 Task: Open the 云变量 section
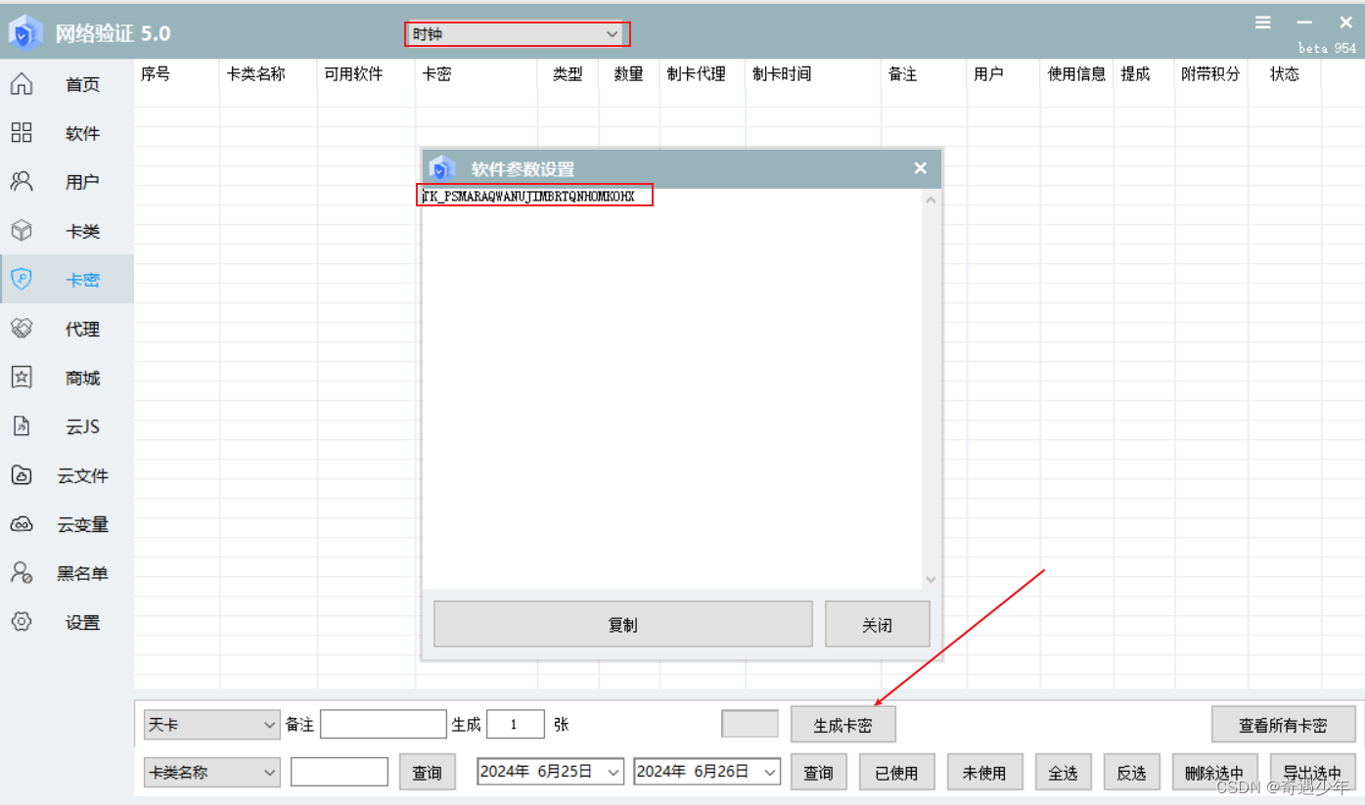[x=83, y=524]
